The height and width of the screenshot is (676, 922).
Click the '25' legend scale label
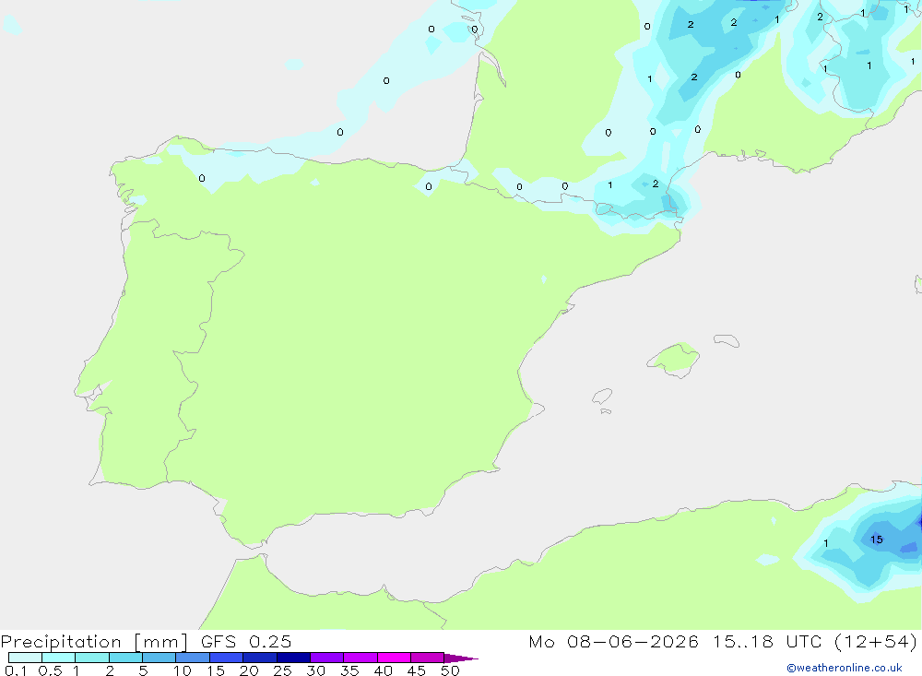tap(282, 670)
